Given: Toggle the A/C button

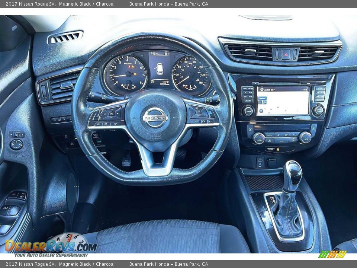Looking at the screenshot, I should point(295,135).
